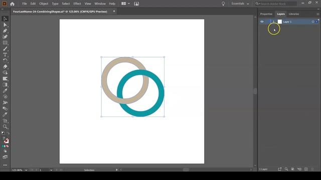Select the Direct Selection tool

[5, 25]
